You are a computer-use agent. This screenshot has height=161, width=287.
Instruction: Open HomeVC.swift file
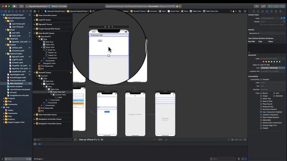tap(17, 63)
